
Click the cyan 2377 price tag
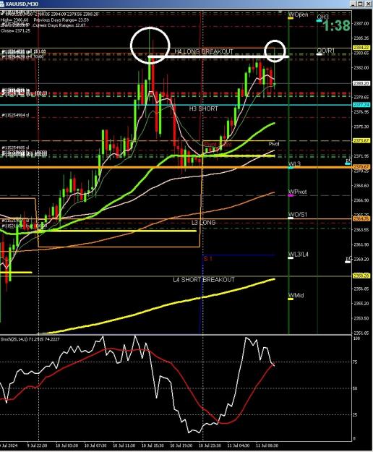pos(361,105)
